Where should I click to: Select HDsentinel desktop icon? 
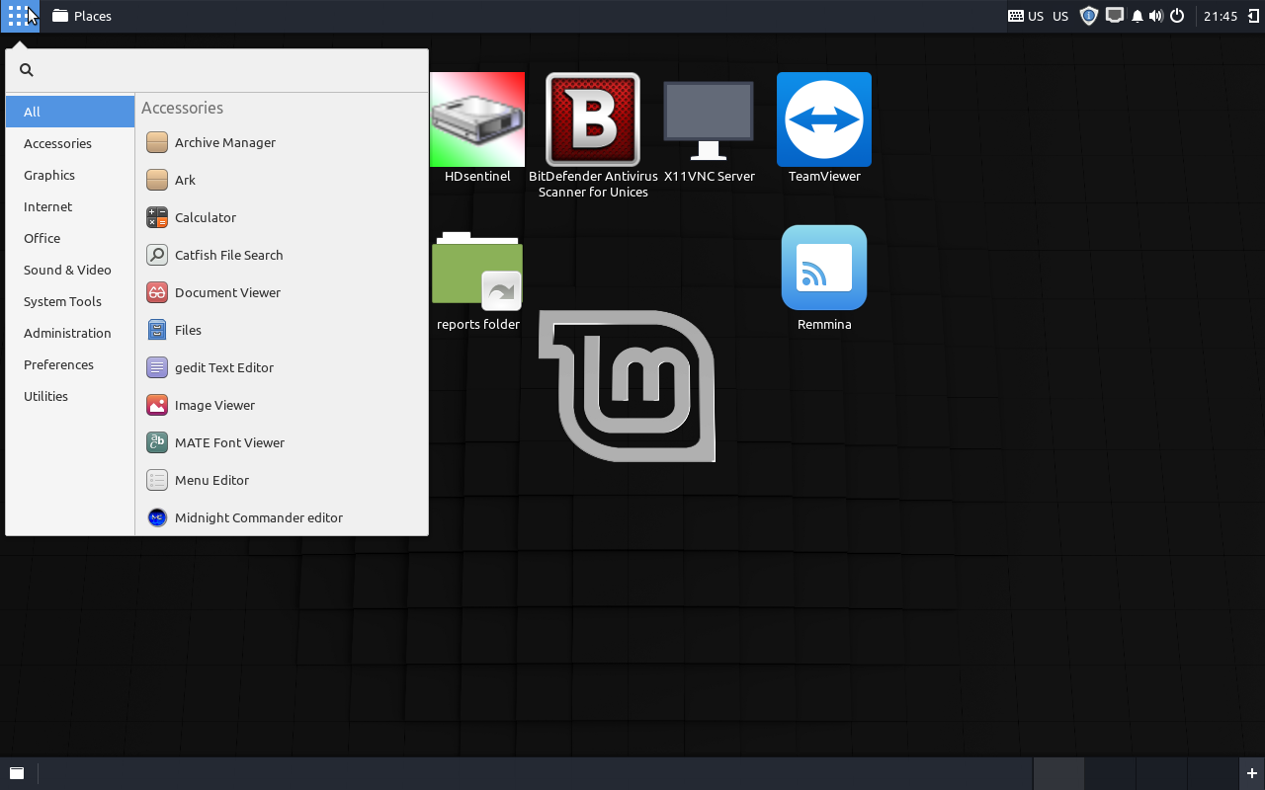tap(477, 128)
